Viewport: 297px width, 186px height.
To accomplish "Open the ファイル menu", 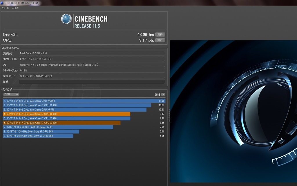I will 5,8.
